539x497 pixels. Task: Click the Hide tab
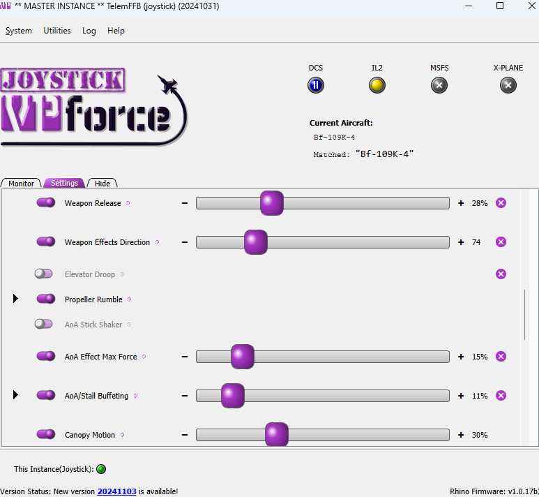103,183
